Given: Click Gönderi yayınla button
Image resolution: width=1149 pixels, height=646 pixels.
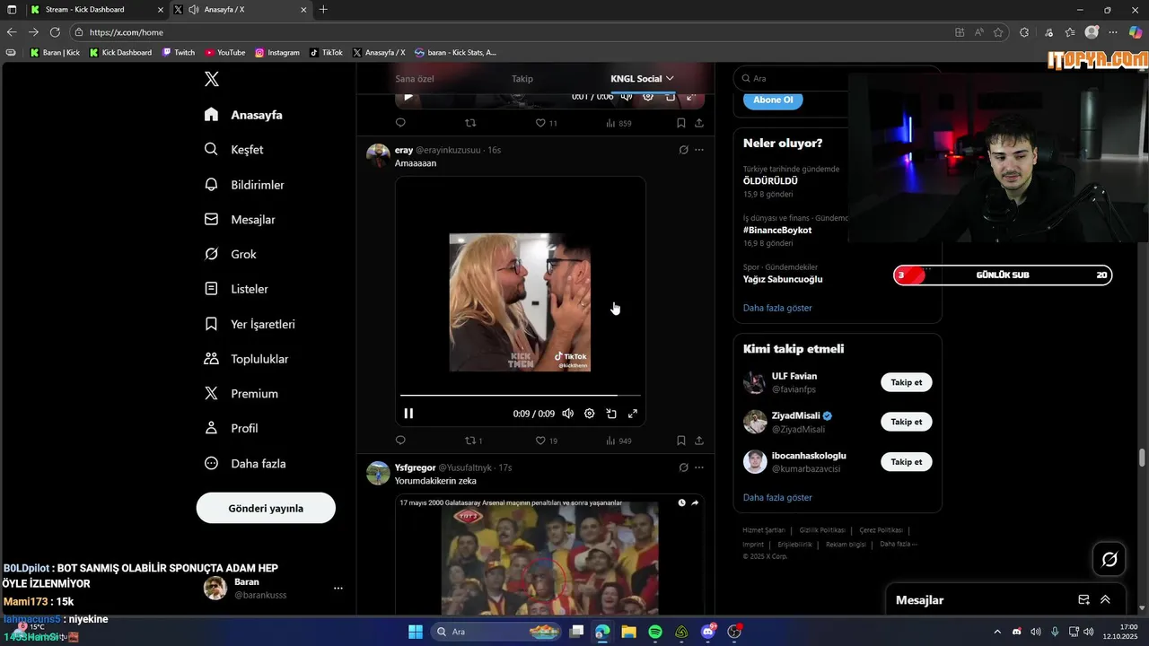Looking at the screenshot, I should tap(266, 508).
